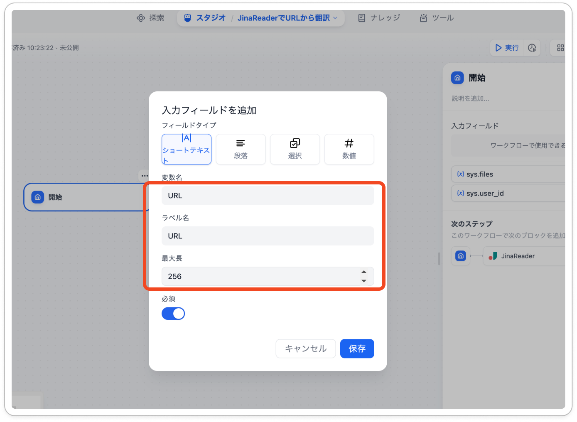Click the 未公開 status text
The image size is (577, 422).
69,48
